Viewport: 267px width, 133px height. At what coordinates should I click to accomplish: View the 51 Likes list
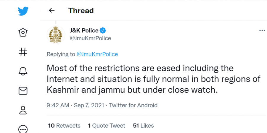pyautogui.click(x=143, y=126)
